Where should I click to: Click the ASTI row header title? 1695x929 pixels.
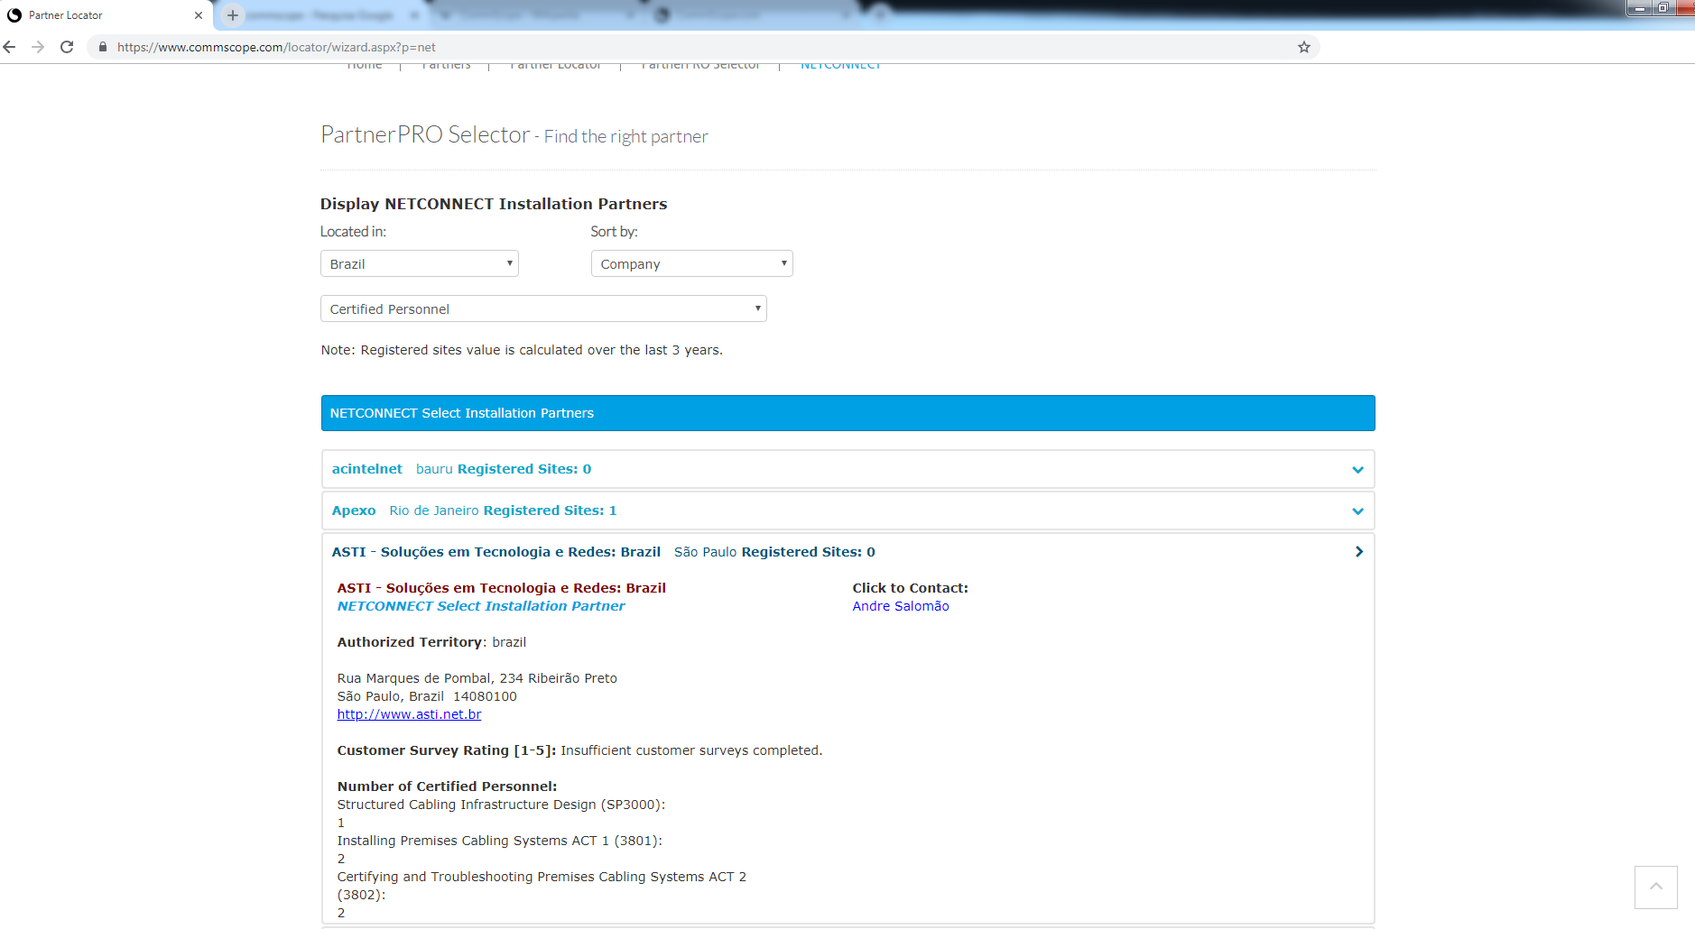pyautogui.click(x=496, y=552)
